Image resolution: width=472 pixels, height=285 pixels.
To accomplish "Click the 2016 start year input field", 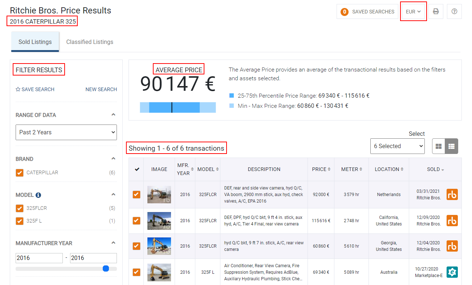I will tap(39, 258).
